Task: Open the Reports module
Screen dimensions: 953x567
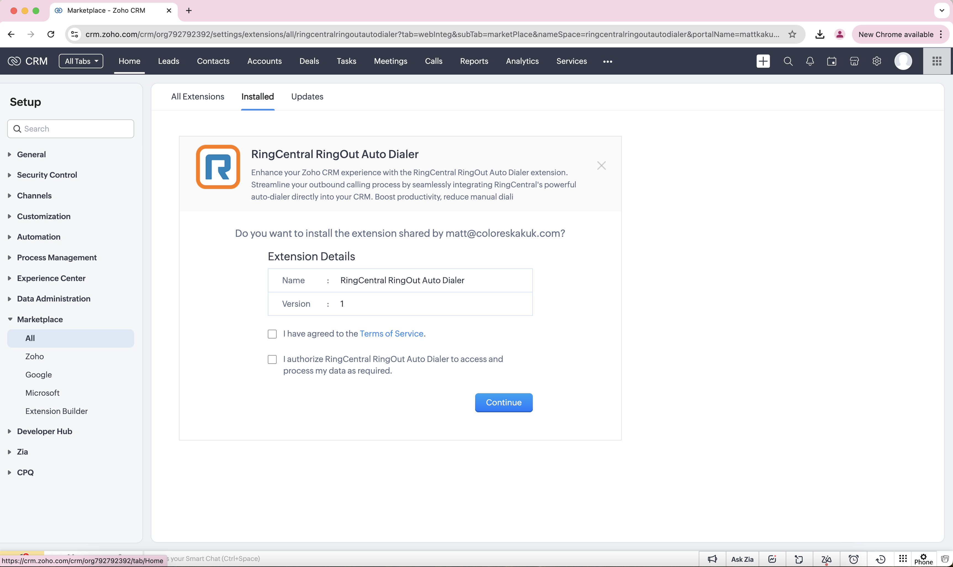Action: [474, 61]
